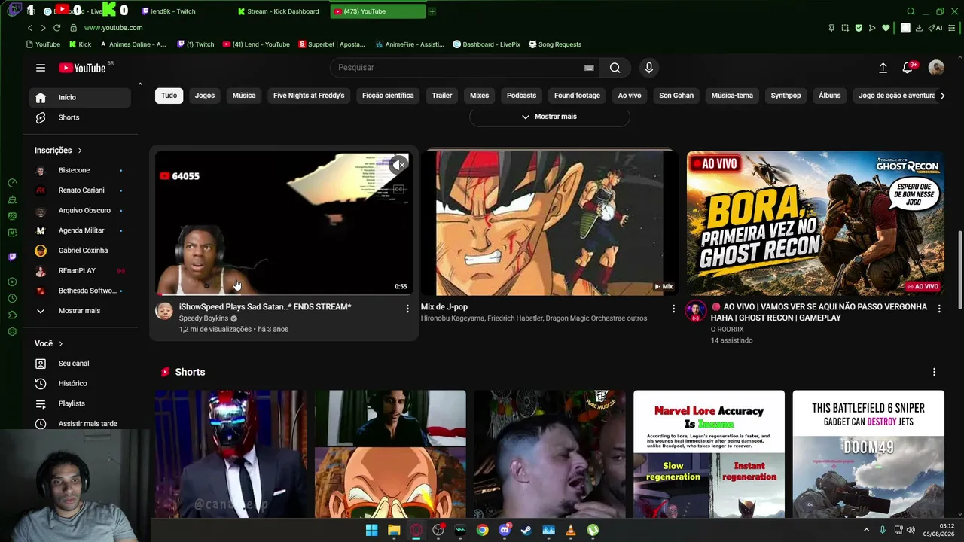The height and width of the screenshot is (542, 964).
Task: Open the Player icon in Opera sidebar
Action: (x=12, y=282)
